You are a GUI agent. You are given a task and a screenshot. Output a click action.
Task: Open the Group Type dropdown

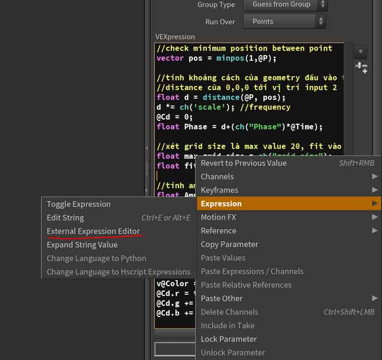pos(285,4)
